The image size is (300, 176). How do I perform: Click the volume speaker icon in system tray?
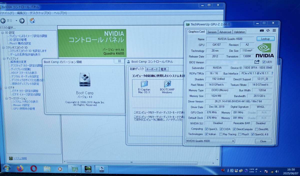(277, 171)
